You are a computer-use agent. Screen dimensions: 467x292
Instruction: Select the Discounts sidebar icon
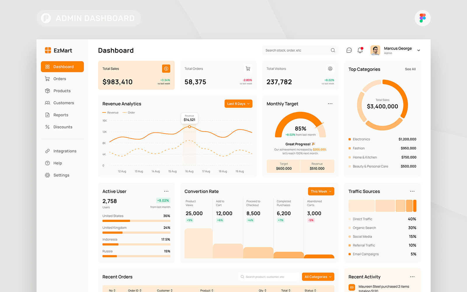coord(48,127)
